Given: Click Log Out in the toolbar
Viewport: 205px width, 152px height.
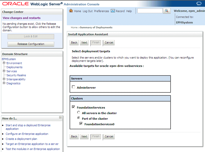Looking at the screenshot, I should 88,11.
